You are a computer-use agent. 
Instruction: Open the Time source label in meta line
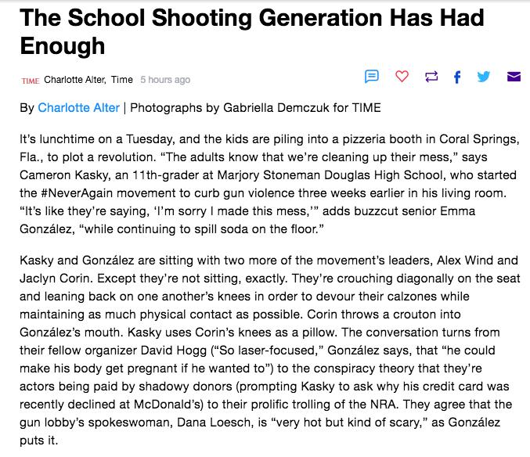point(122,80)
